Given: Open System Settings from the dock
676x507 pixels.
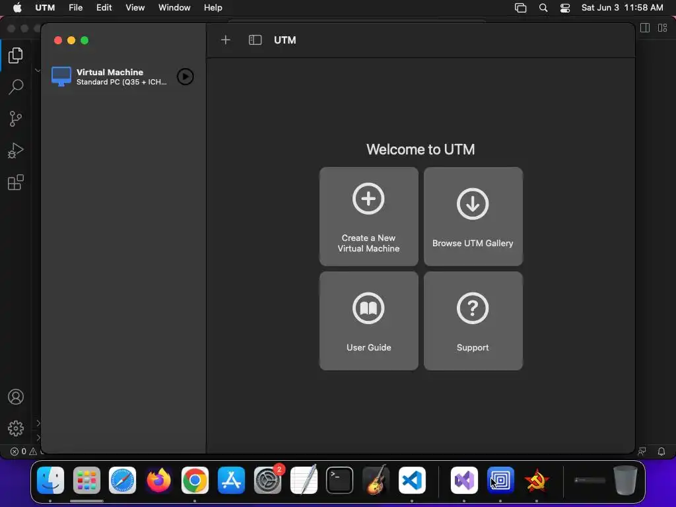Looking at the screenshot, I should 268,481.
